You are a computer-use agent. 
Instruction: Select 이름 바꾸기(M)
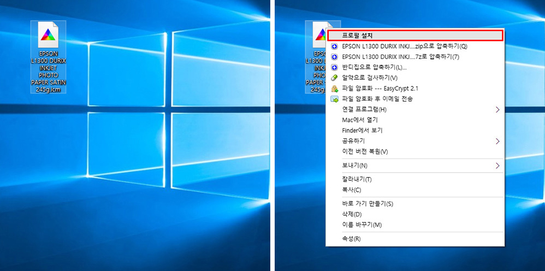tap(414, 225)
